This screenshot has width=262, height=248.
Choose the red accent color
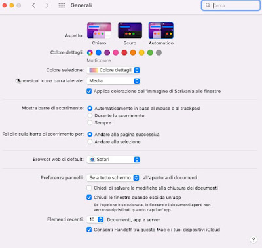pyautogui.click(x=124, y=52)
